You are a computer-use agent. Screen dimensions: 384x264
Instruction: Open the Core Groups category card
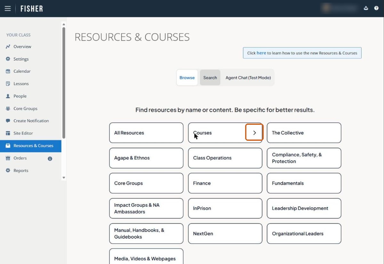point(146,183)
